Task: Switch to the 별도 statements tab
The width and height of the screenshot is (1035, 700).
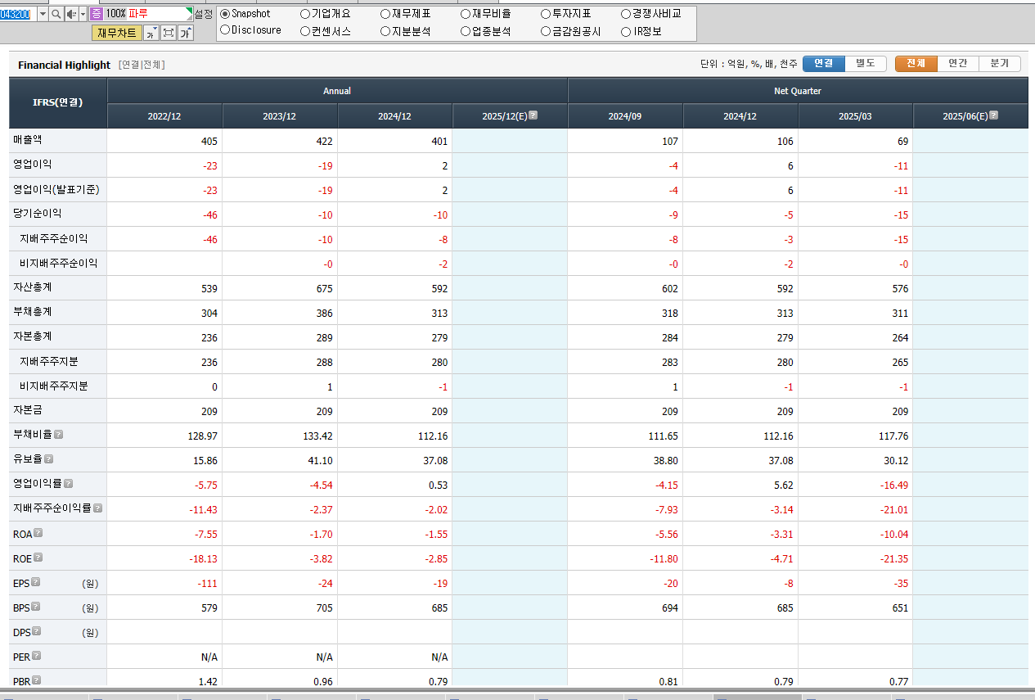Action: pyautogui.click(x=866, y=64)
